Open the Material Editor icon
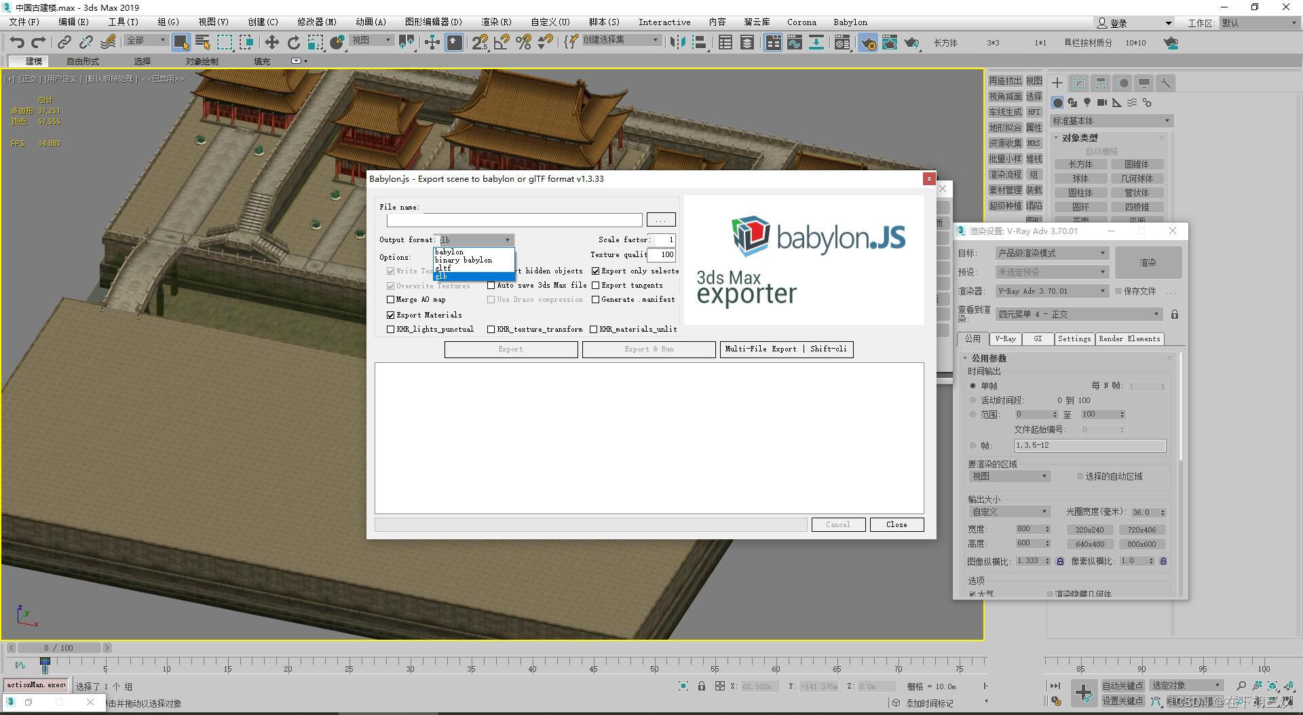Viewport: 1303px width, 715px height. tap(844, 43)
